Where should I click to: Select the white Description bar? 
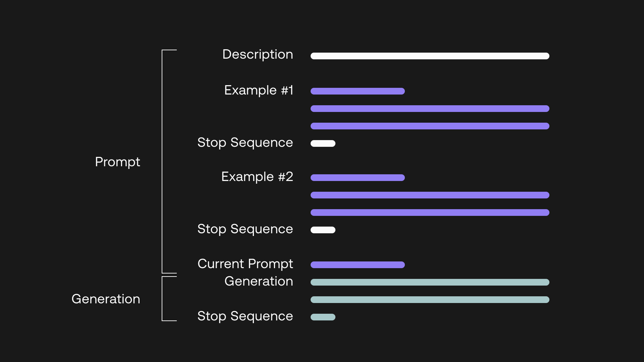coord(430,56)
